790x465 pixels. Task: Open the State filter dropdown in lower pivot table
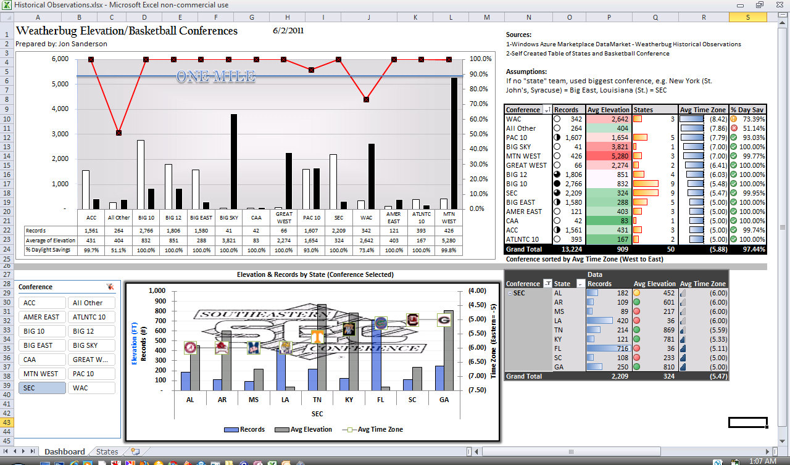(x=580, y=284)
